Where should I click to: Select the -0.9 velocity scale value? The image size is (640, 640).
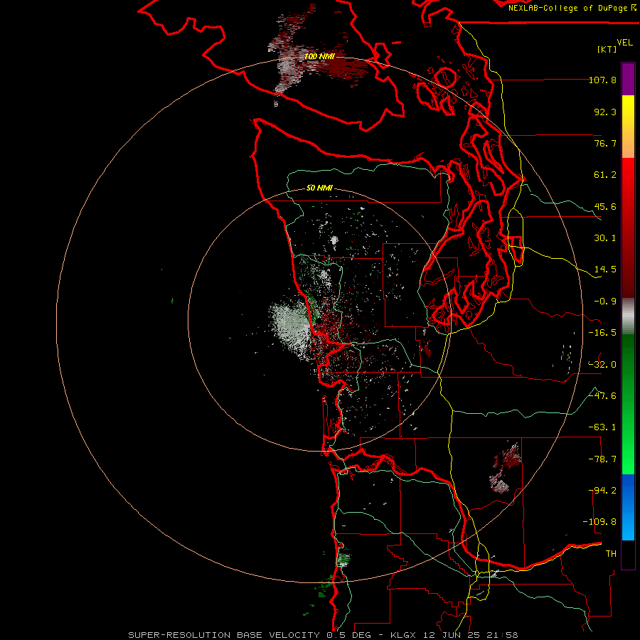pyautogui.click(x=605, y=302)
